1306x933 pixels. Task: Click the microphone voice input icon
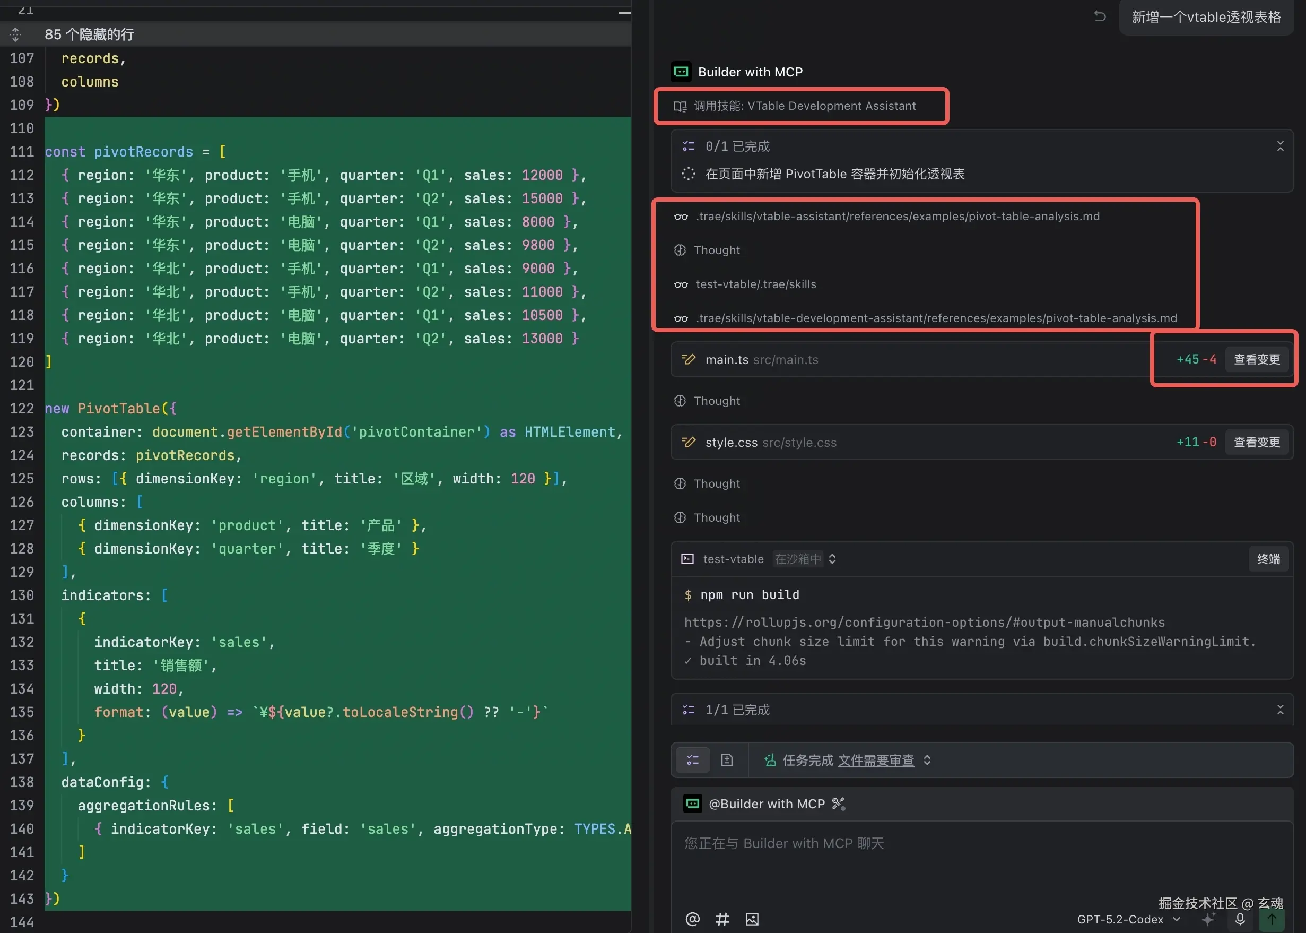[x=1240, y=919]
